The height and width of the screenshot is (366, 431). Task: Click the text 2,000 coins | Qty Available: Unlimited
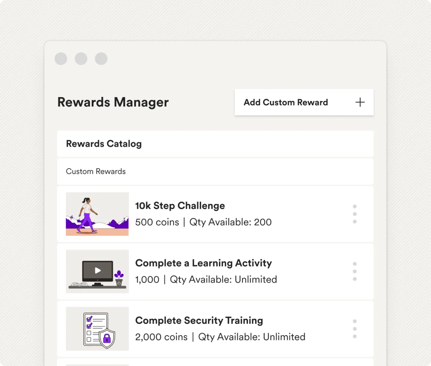coord(220,337)
